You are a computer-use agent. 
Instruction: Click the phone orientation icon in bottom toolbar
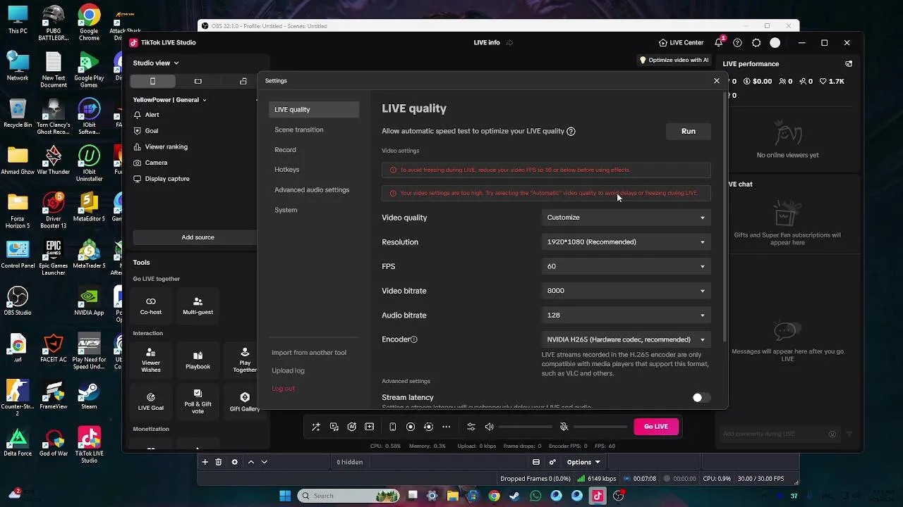coord(392,427)
